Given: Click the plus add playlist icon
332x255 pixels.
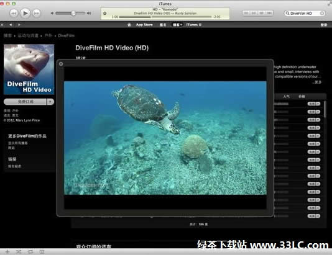Looking at the screenshot, I should tap(7, 252).
